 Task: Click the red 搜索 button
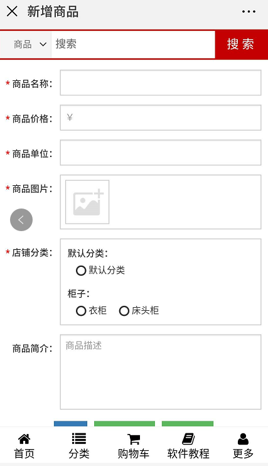point(241,45)
